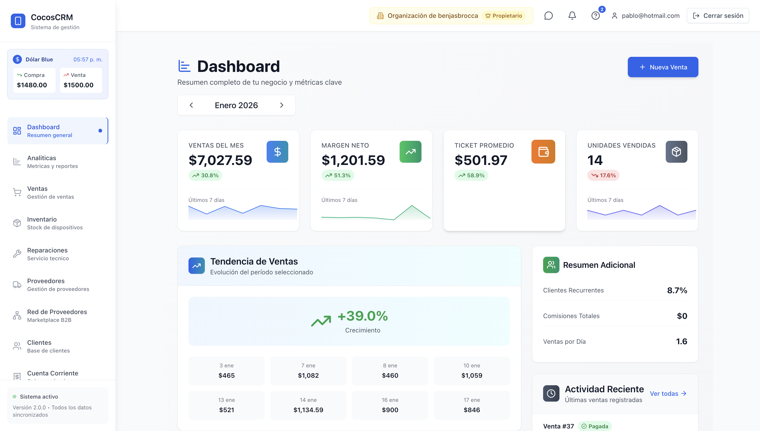Click the help icon showing 2 pending items
The width and height of the screenshot is (760, 431).
596,16
